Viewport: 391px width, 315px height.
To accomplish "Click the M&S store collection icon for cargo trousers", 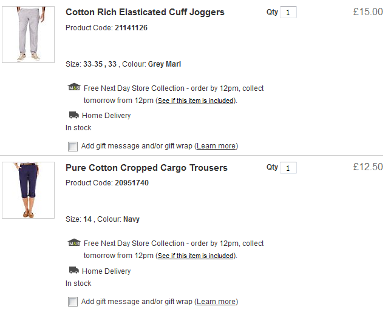I will pyautogui.click(x=73, y=242).
